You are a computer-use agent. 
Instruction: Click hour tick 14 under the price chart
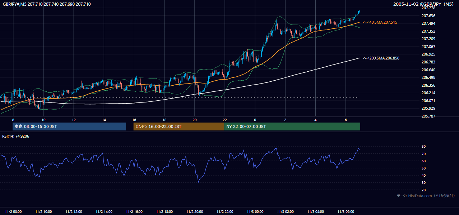pyautogui.click(x=104, y=120)
